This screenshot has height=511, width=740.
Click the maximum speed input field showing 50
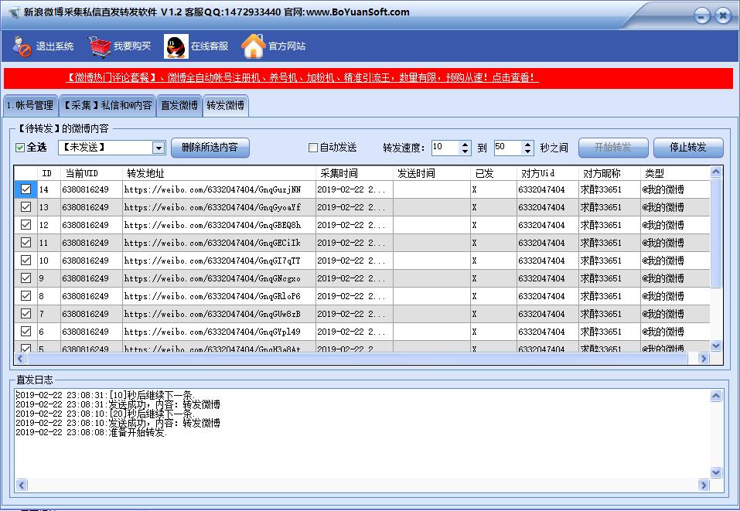508,148
